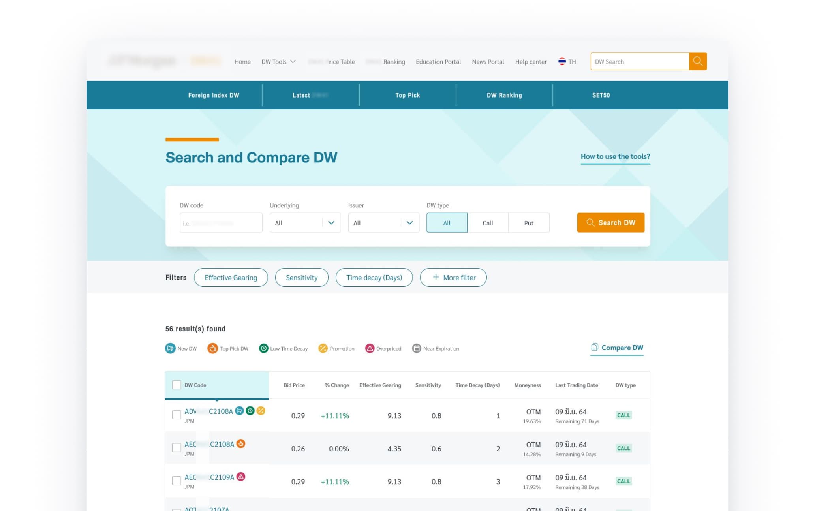Image resolution: width=815 pixels, height=511 pixels.
Task: Expand the DW Tools menu
Action: coord(278,62)
